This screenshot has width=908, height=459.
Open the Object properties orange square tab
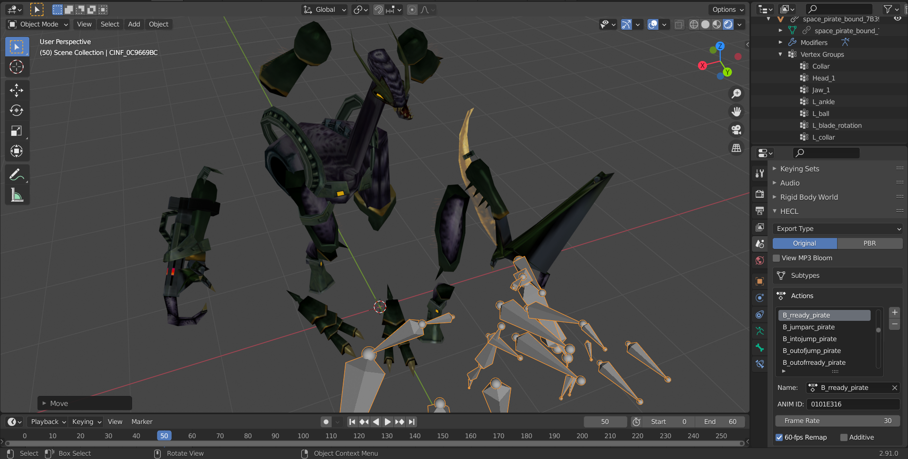tap(760, 281)
